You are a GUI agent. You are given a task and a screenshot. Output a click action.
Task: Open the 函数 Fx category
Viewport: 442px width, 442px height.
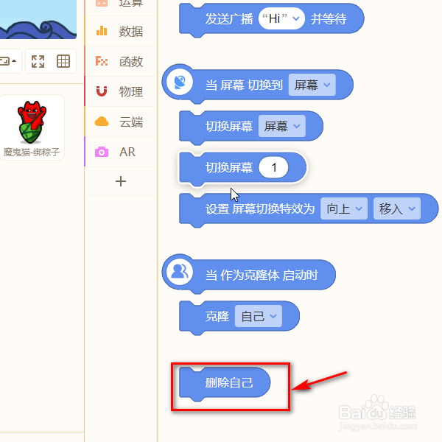(x=121, y=61)
